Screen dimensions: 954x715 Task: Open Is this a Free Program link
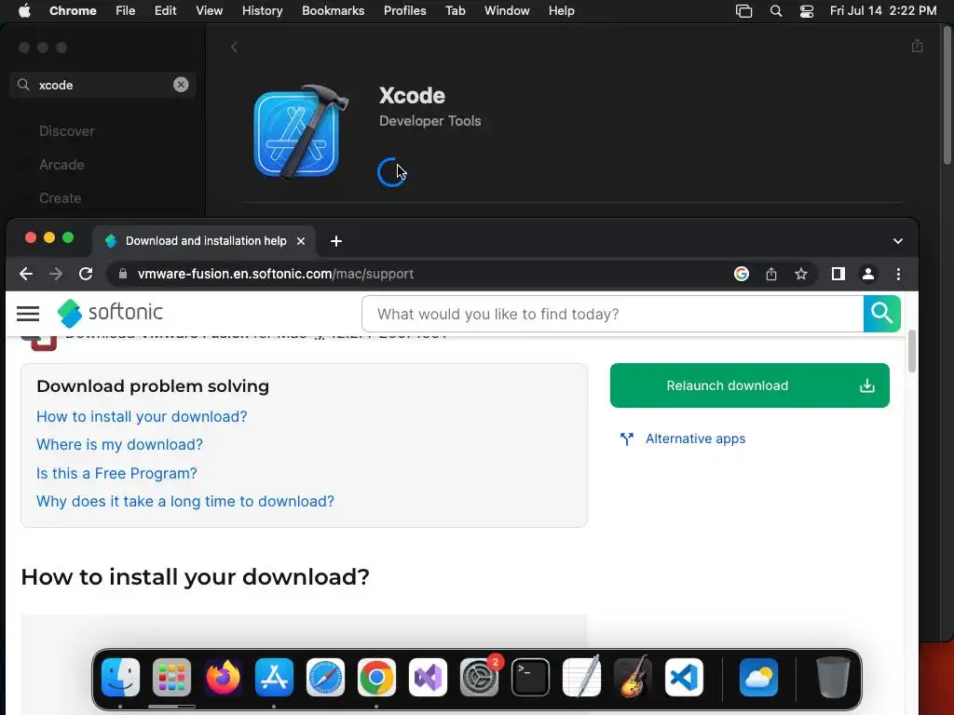point(116,473)
